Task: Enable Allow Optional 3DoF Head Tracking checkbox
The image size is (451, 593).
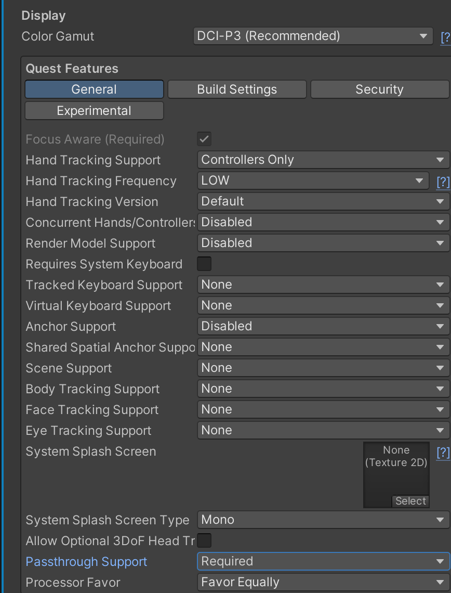Action: coord(204,540)
